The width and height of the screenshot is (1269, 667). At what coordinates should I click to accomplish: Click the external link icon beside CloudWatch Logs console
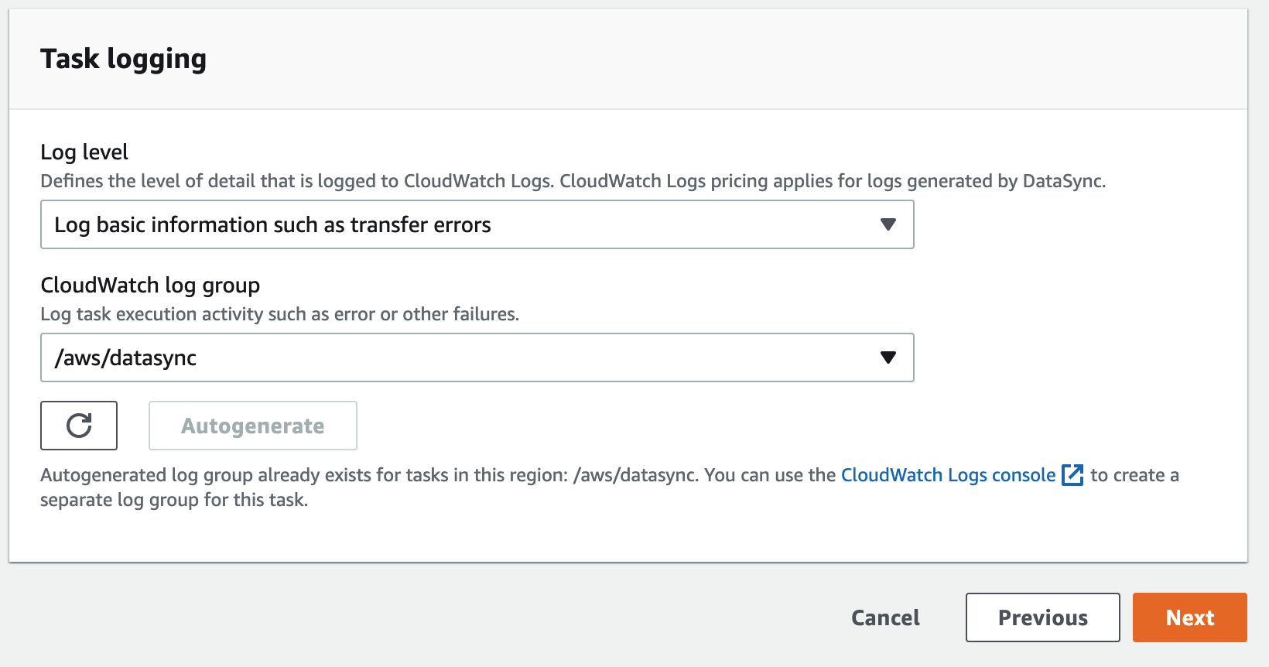(1072, 475)
